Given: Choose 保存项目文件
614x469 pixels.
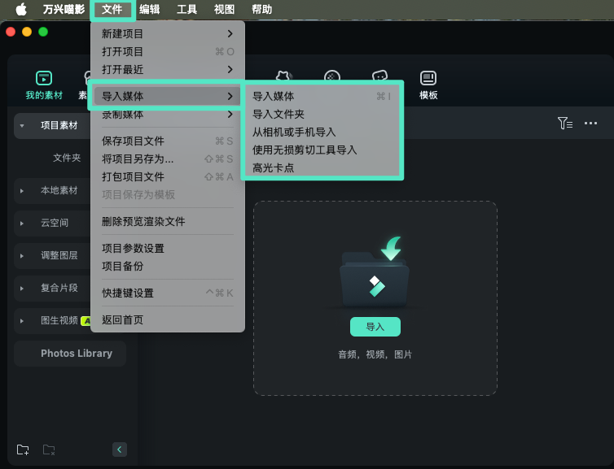Looking at the screenshot, I should 168,141.
